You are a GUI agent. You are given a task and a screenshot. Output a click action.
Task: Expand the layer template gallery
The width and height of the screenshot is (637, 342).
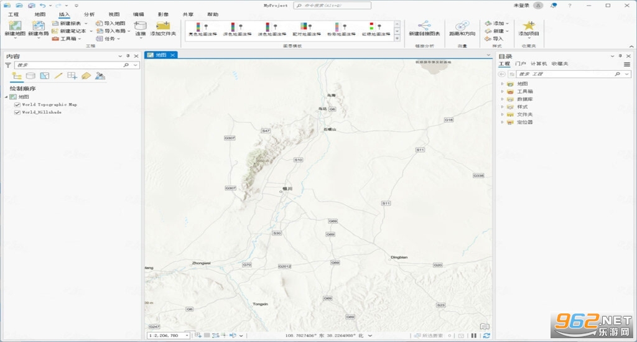click(397, 38)
